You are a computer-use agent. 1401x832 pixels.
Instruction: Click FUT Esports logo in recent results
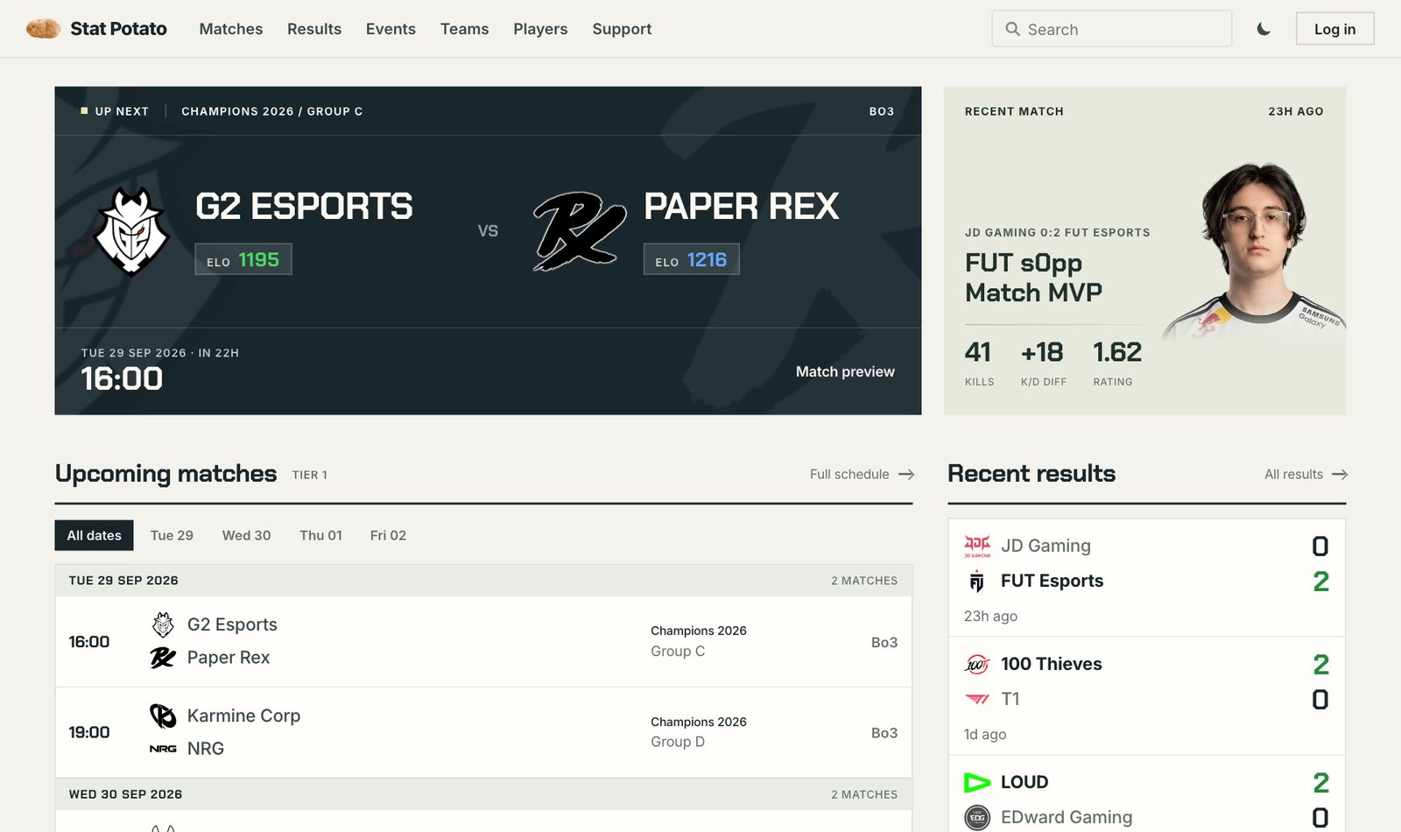coord(977,581)
